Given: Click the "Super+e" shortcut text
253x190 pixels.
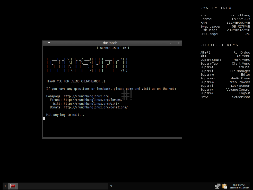Looking at the screenshot, I should pos(207,75).
